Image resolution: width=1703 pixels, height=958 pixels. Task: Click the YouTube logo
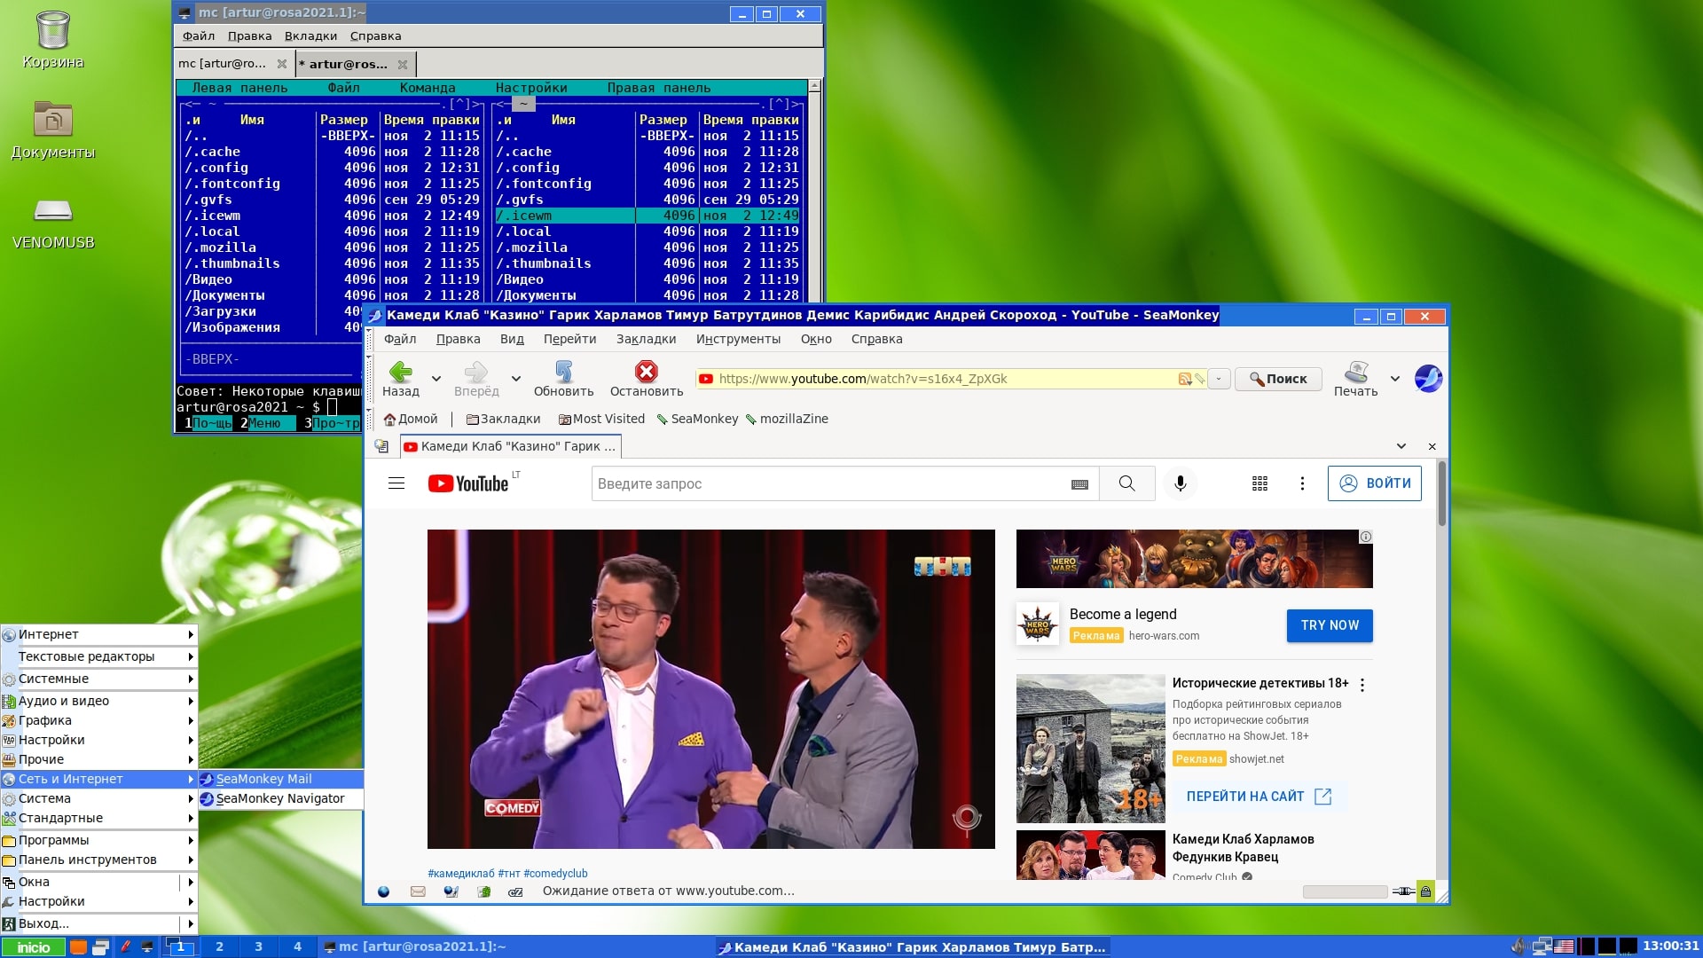click(x=468, y=483)
